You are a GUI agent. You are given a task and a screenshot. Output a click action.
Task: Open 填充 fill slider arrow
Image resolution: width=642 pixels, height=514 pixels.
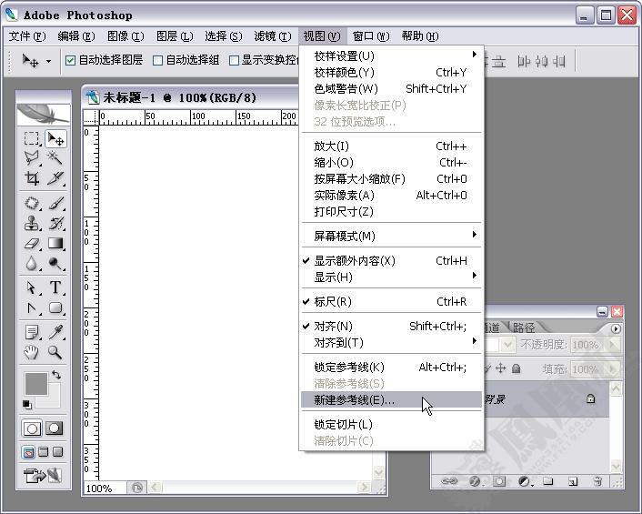click(613, 369)
